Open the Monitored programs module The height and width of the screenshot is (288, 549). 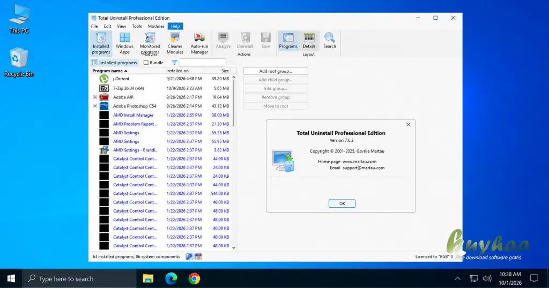click(x=150, y=43)
